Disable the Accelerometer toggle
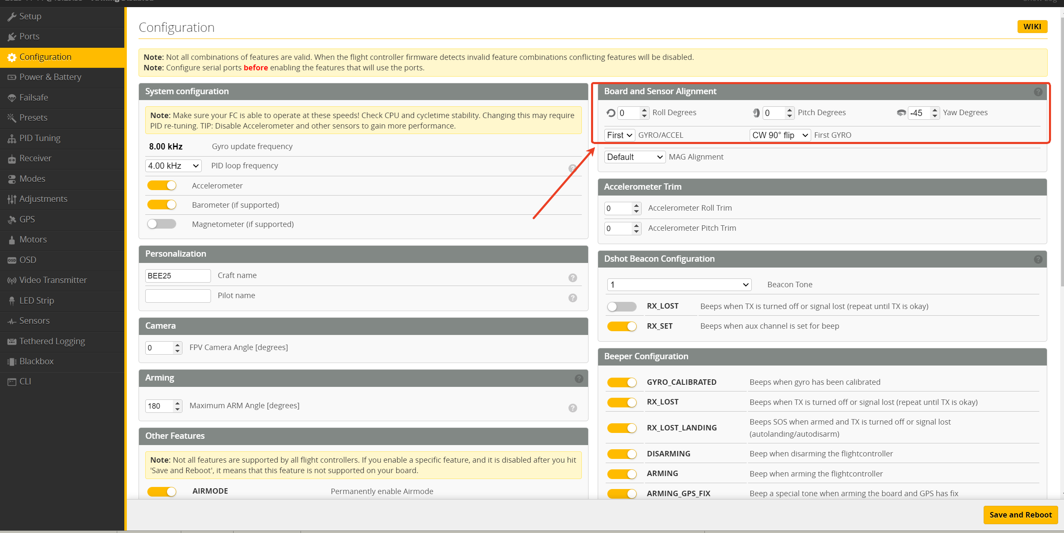 (162, 185)
